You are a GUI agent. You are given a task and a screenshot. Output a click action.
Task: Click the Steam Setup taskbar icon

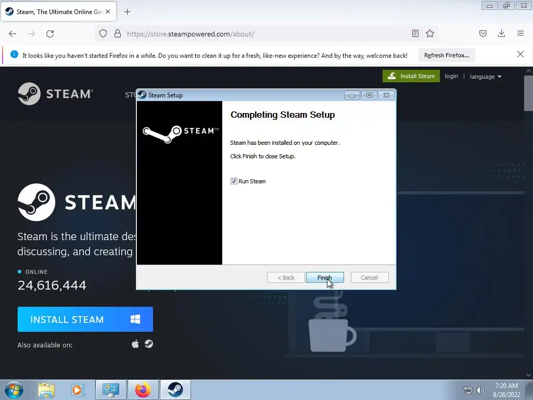click(x=175, y=390)
